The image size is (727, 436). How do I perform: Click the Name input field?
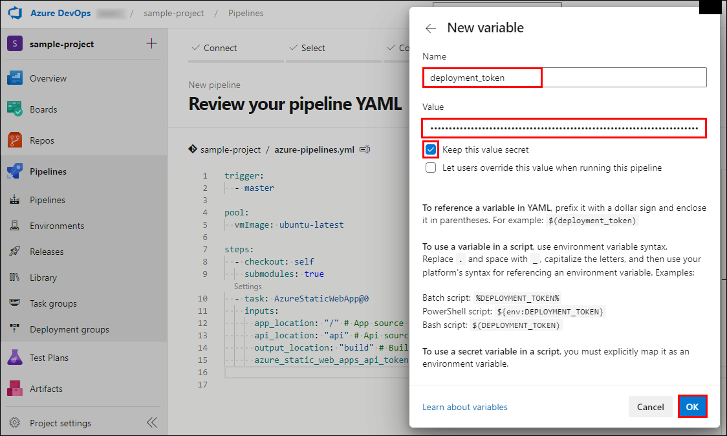tap(564, 78)
